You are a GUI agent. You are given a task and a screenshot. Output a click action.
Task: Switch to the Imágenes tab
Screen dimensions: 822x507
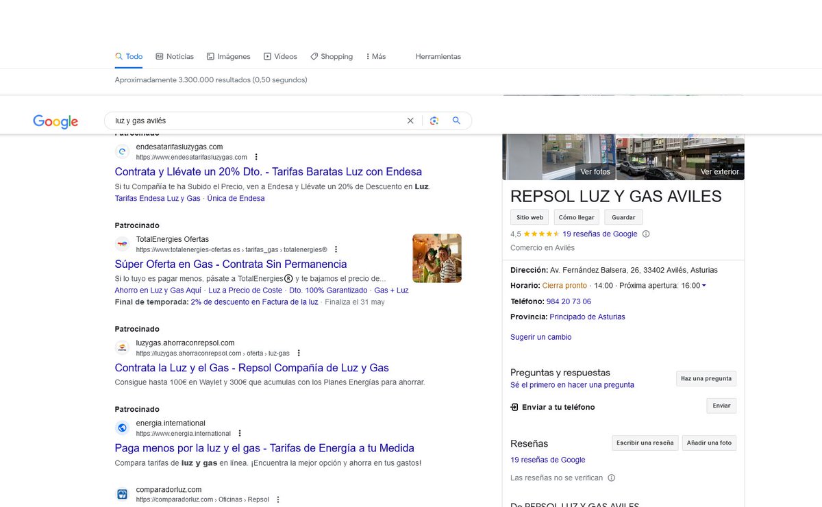(x=229, y=56)
